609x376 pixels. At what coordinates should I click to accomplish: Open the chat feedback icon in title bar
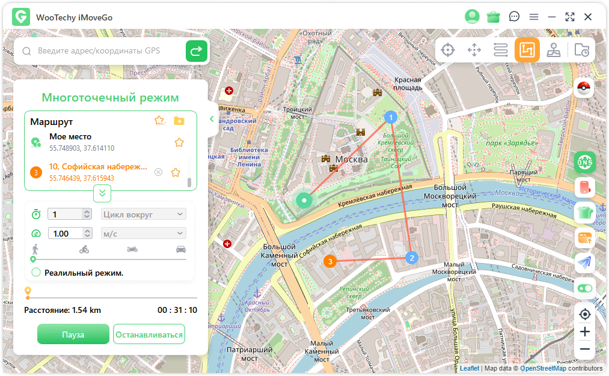pos(514,17)
